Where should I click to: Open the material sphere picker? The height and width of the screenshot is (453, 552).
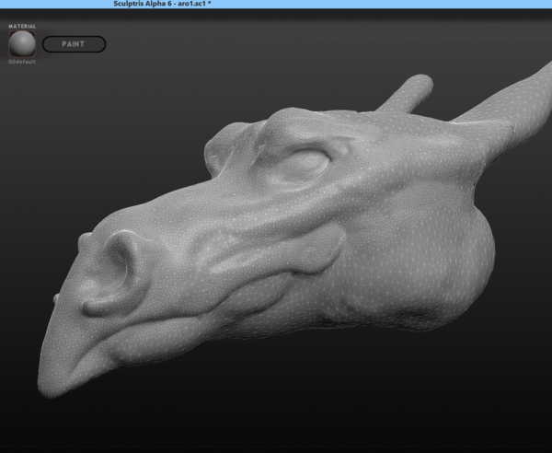[x=22, y=44]
